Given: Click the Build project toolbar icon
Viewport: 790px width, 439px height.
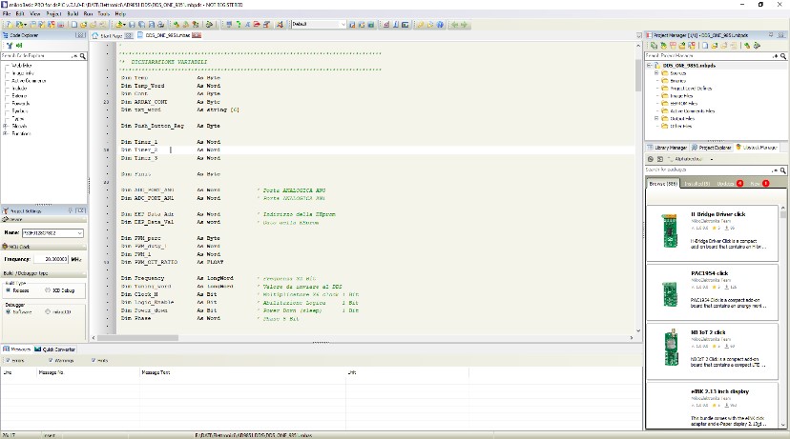Looking at the screenshot, I should [177, 24].
